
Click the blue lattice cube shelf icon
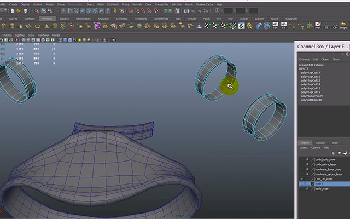point(267,26)
